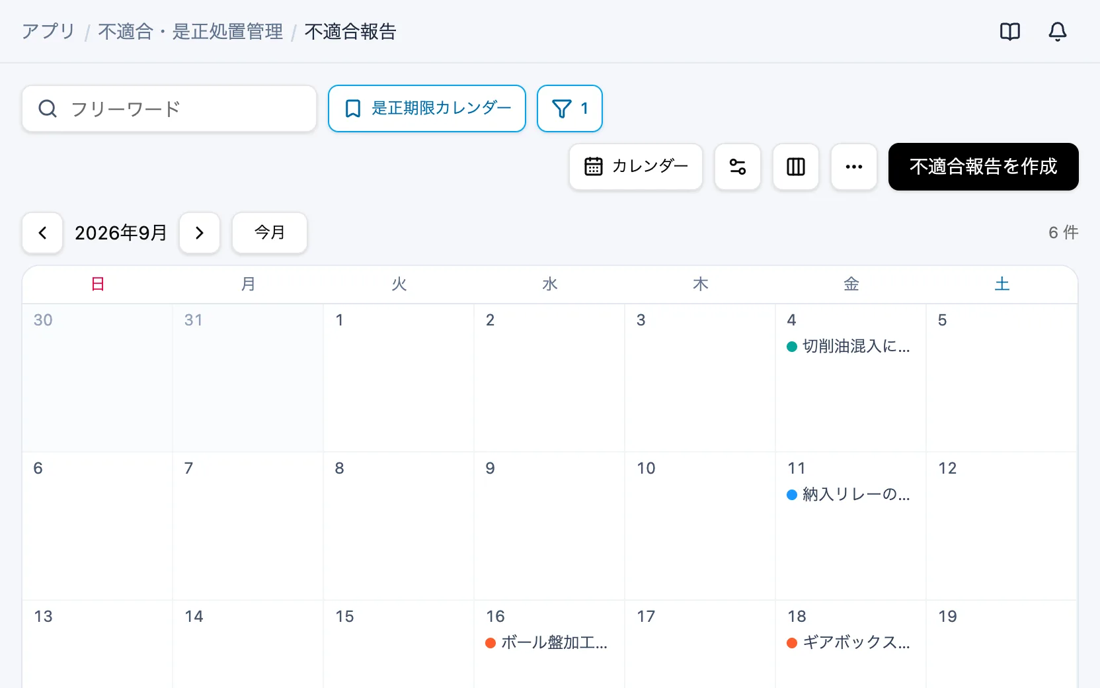
Task: Go to previous month
Action: [42, 233]
